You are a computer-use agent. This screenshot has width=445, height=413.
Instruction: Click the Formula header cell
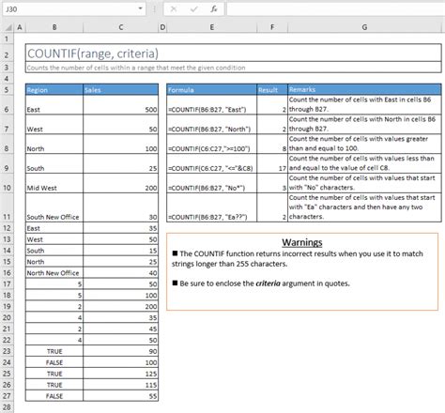pyautogui.click(x=212, y=90)
